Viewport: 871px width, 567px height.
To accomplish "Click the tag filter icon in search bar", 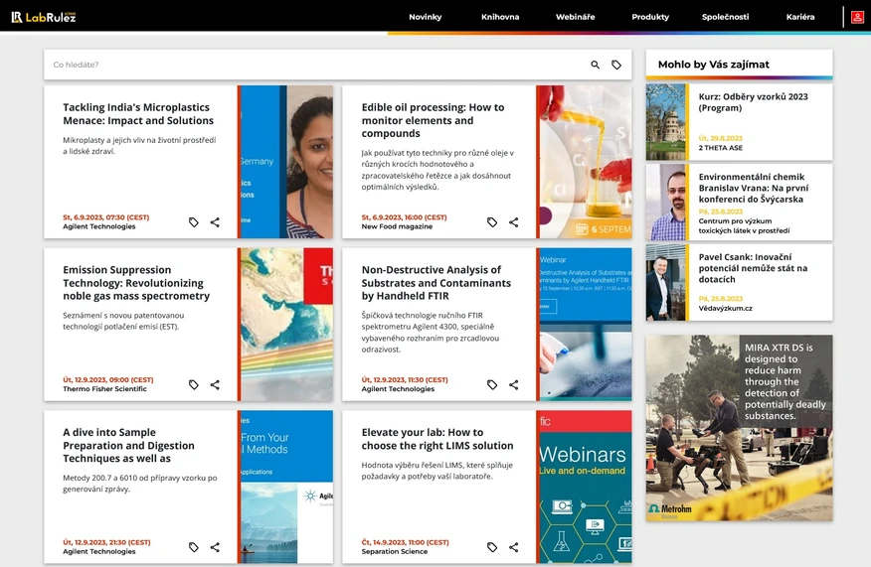I will (616, 65).
